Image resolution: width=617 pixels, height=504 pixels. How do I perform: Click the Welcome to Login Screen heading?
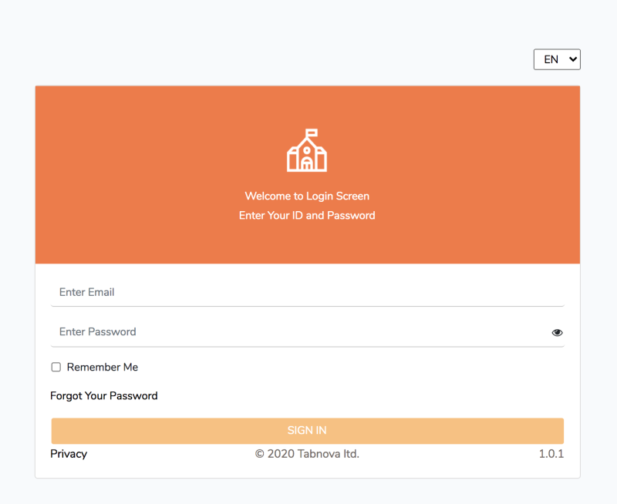tap(307, 197)
